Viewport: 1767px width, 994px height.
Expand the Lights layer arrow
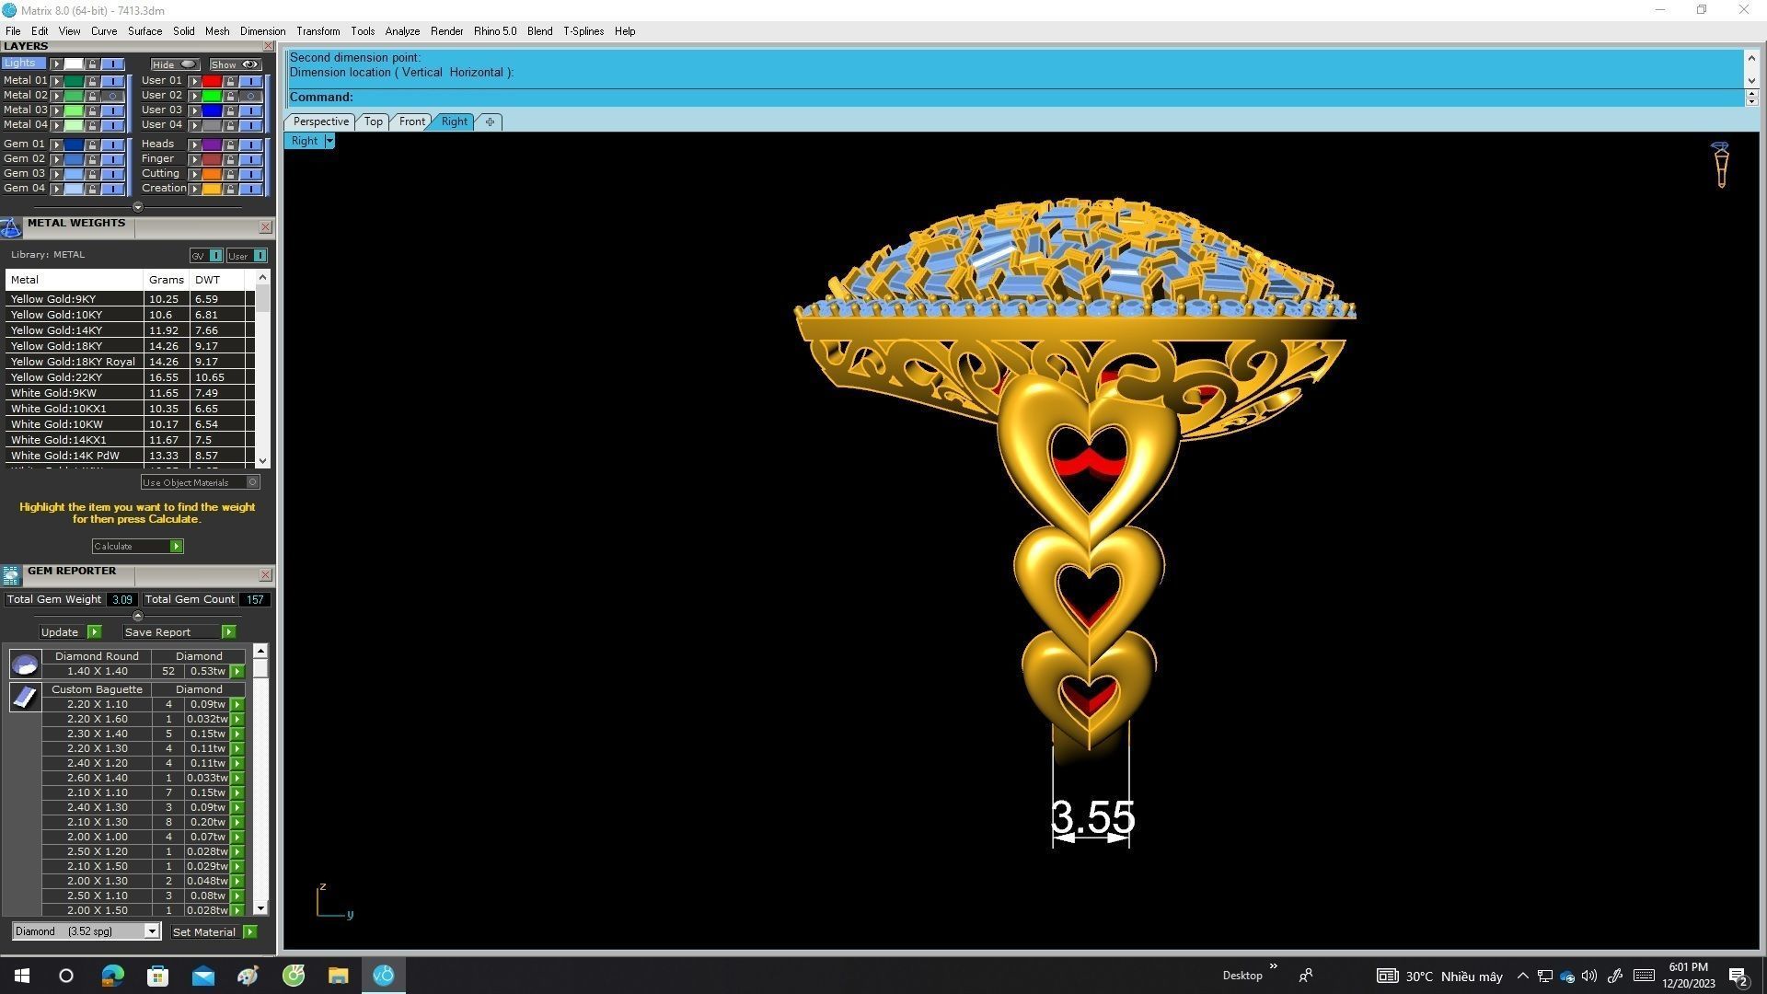point(56,64)
